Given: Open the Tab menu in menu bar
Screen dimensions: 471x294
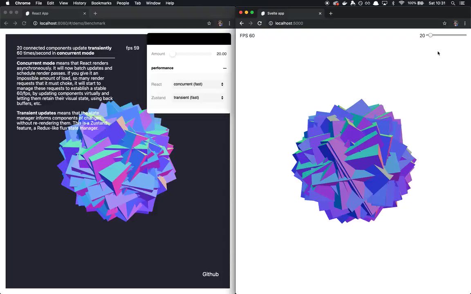Looking at the screenshot, I should [x=137, y=3].
